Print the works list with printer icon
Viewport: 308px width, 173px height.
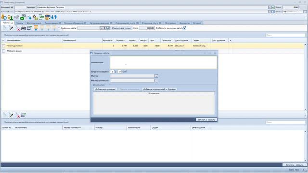point(24,28)
